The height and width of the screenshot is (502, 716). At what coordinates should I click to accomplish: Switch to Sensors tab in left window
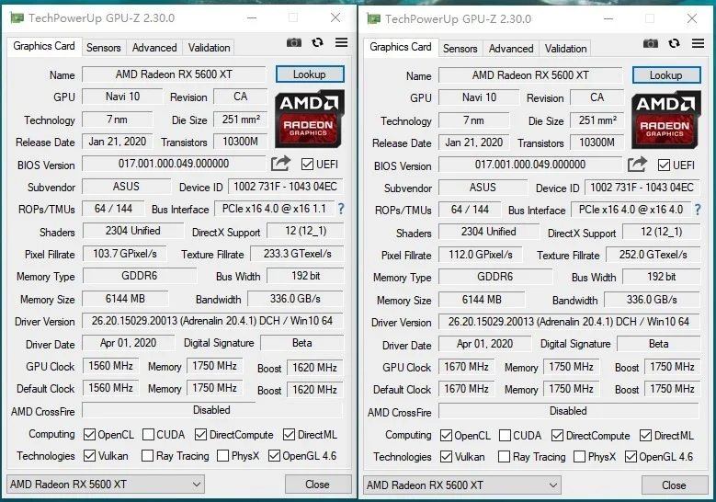point(104,48)
